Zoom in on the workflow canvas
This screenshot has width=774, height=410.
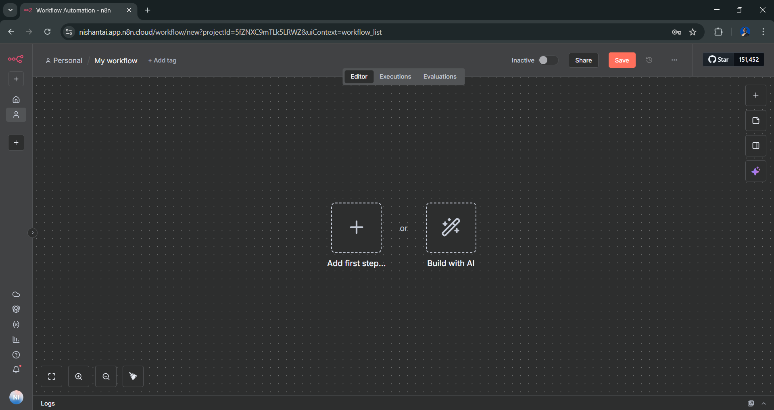pyautogui.click(x=78, y=376)
